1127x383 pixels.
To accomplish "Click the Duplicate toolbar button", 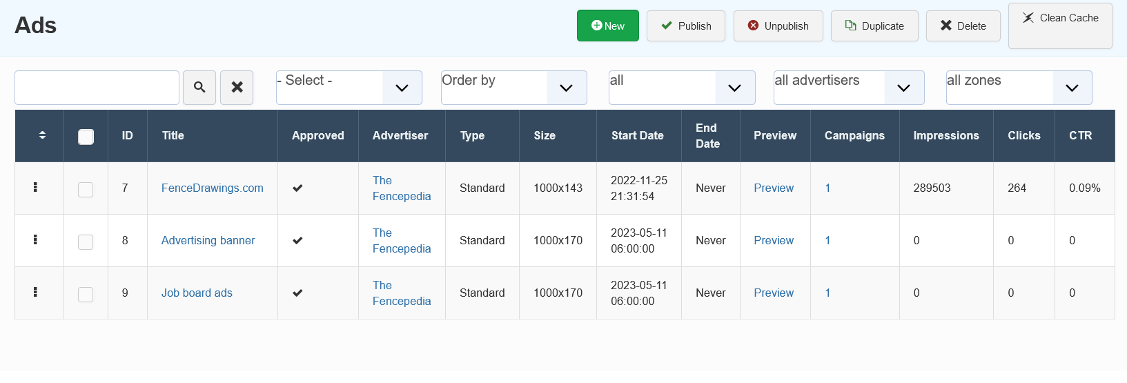I will point(874,26).
